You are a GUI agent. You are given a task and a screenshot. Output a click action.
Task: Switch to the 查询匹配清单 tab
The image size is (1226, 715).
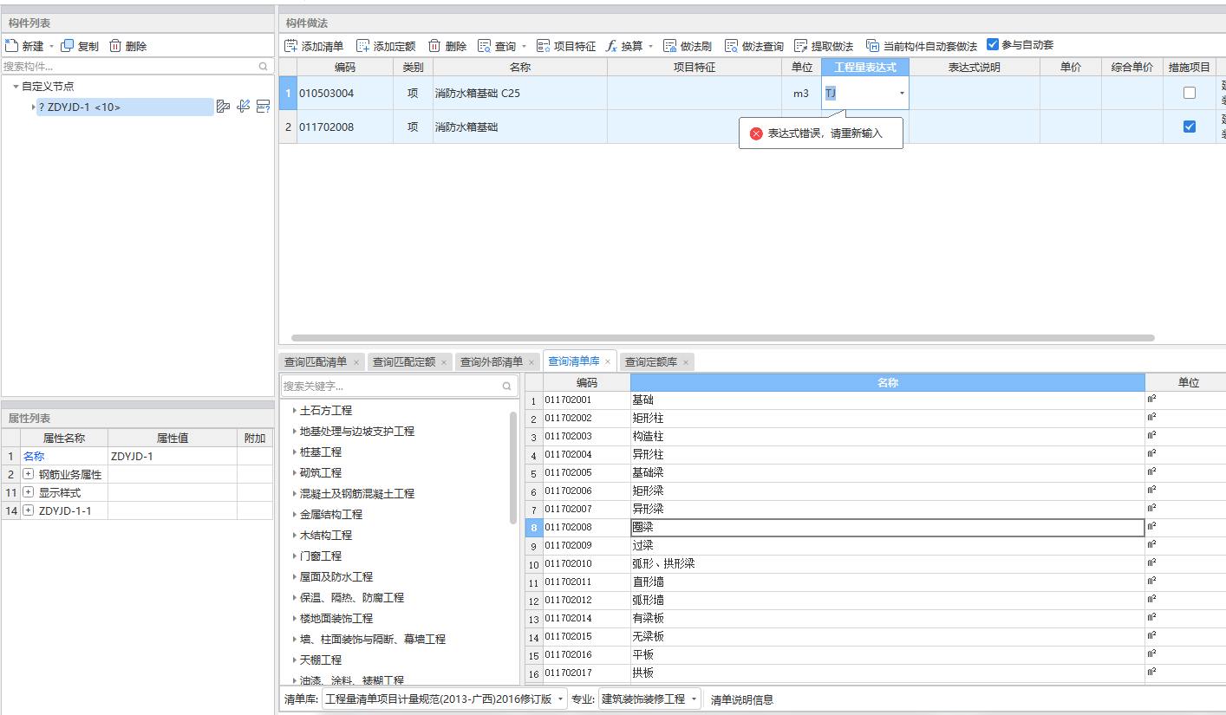click(316, 362)
